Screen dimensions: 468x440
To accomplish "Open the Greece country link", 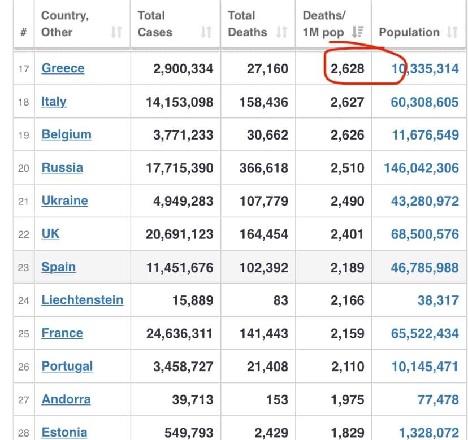I will coord(63,68).
